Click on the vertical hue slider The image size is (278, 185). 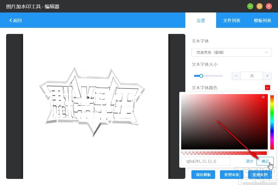[x=272, y=122]
